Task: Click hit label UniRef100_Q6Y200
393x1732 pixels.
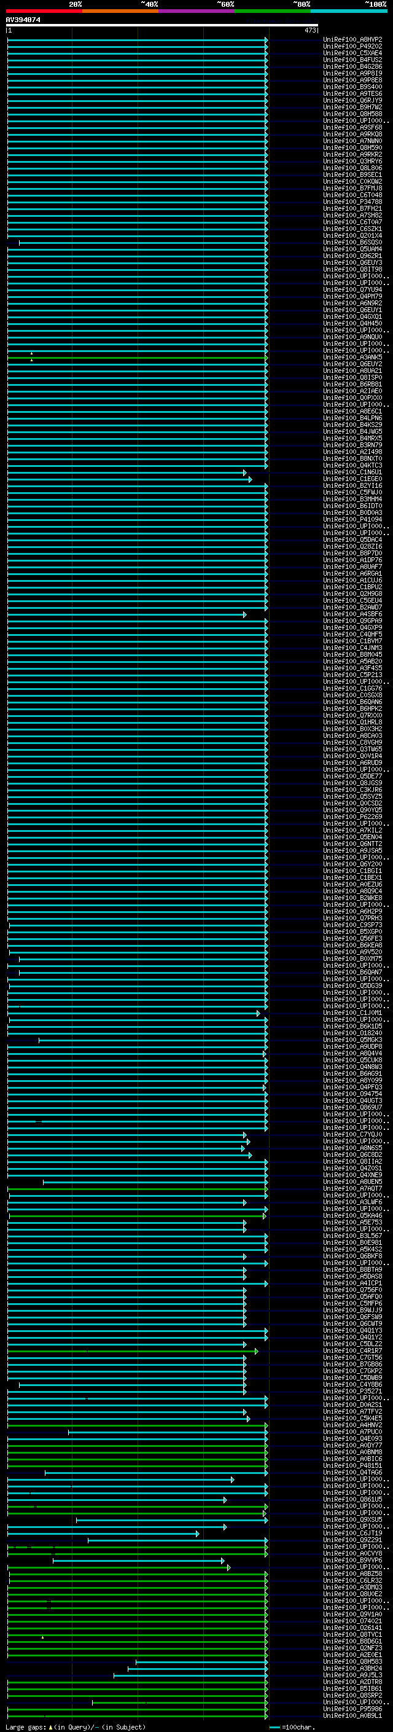Action: click(x=352, y=864)
